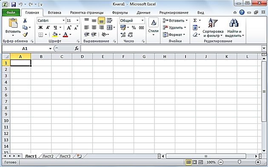The image size is (268, 167).
Task: Click AutoSum sigma icon
Action: (x=195, y=20)
